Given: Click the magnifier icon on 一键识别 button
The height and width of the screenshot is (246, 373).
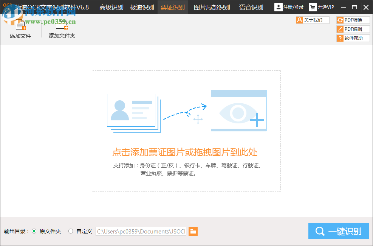Looking at the screenshot, I should coord(320,231).
